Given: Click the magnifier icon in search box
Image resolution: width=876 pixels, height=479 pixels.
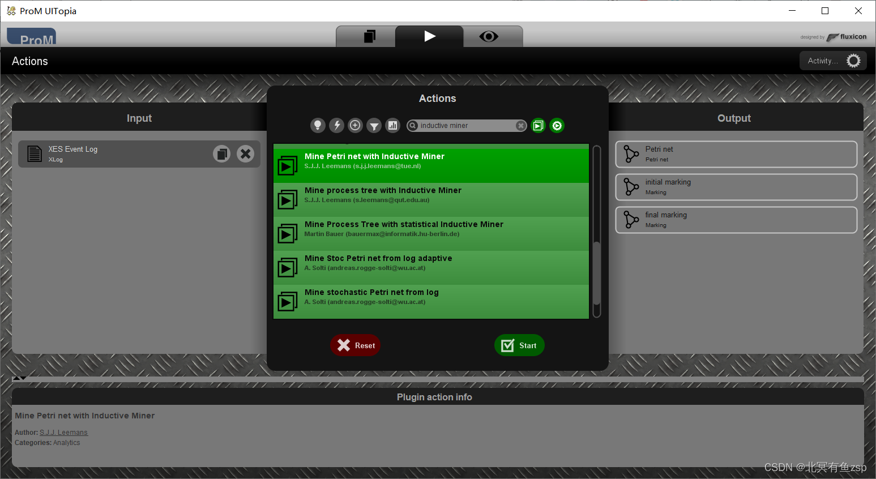Looking at the screenshot, I should pos(413,126).
